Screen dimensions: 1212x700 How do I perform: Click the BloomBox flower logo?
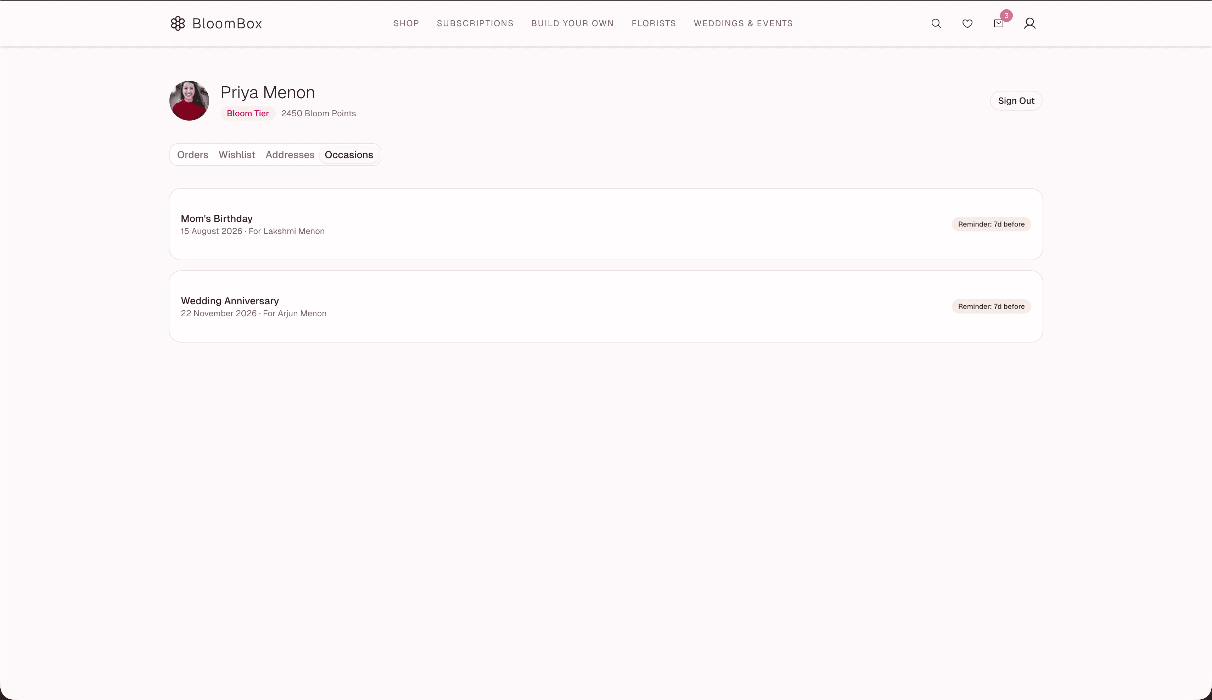(177, 23)
